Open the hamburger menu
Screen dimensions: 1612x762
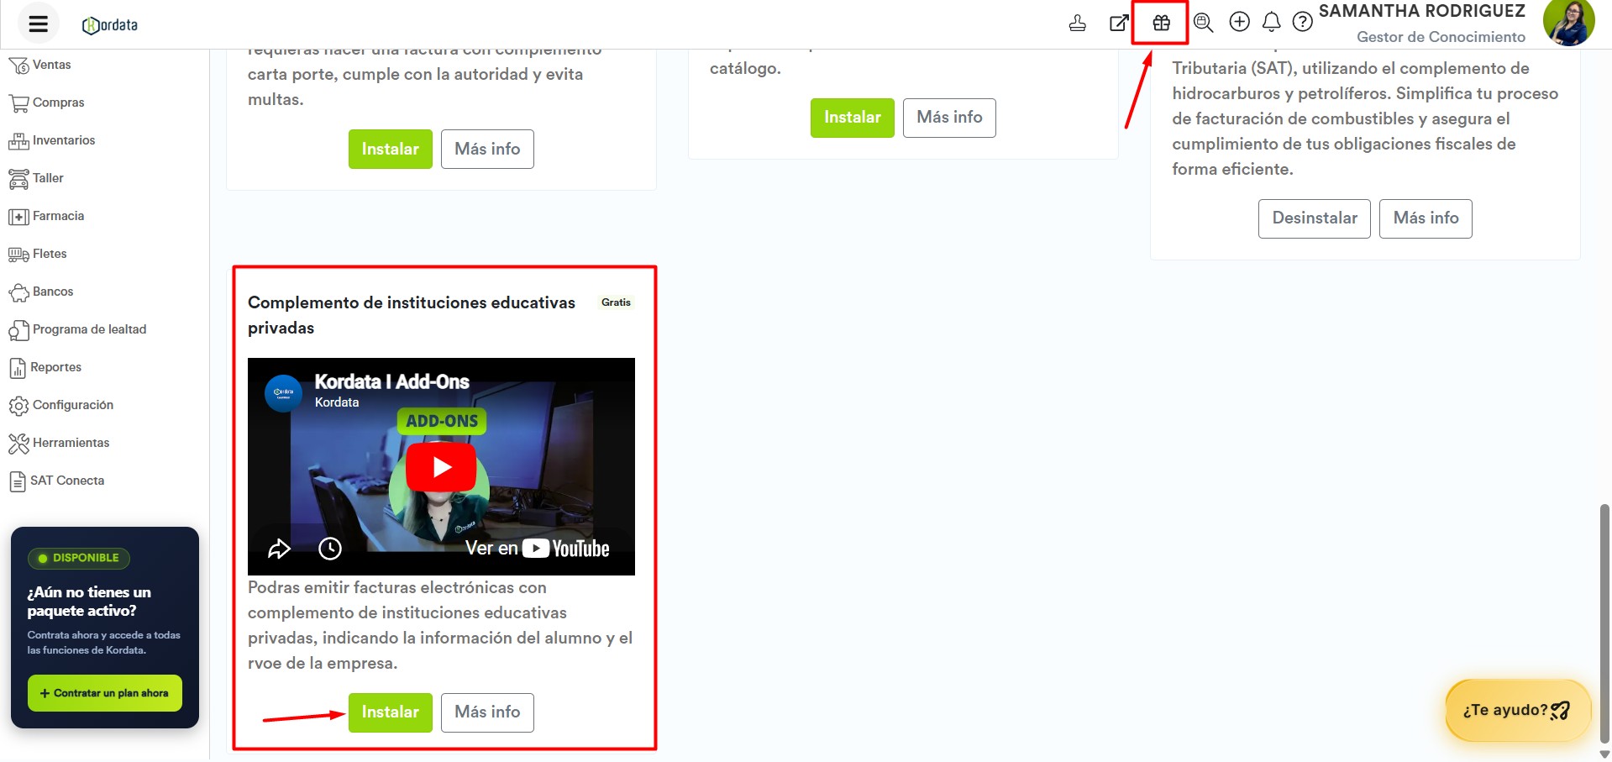39,24
